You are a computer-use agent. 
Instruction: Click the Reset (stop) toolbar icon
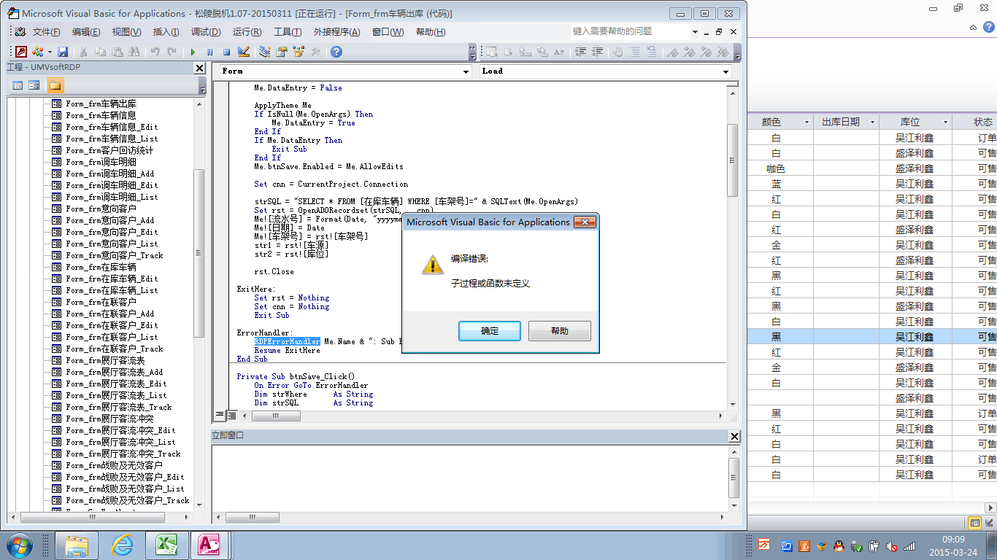coord(226,52)
